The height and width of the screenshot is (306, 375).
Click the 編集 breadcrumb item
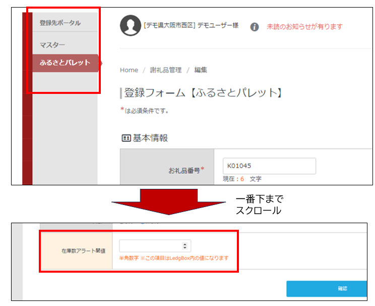pos(201,70)
